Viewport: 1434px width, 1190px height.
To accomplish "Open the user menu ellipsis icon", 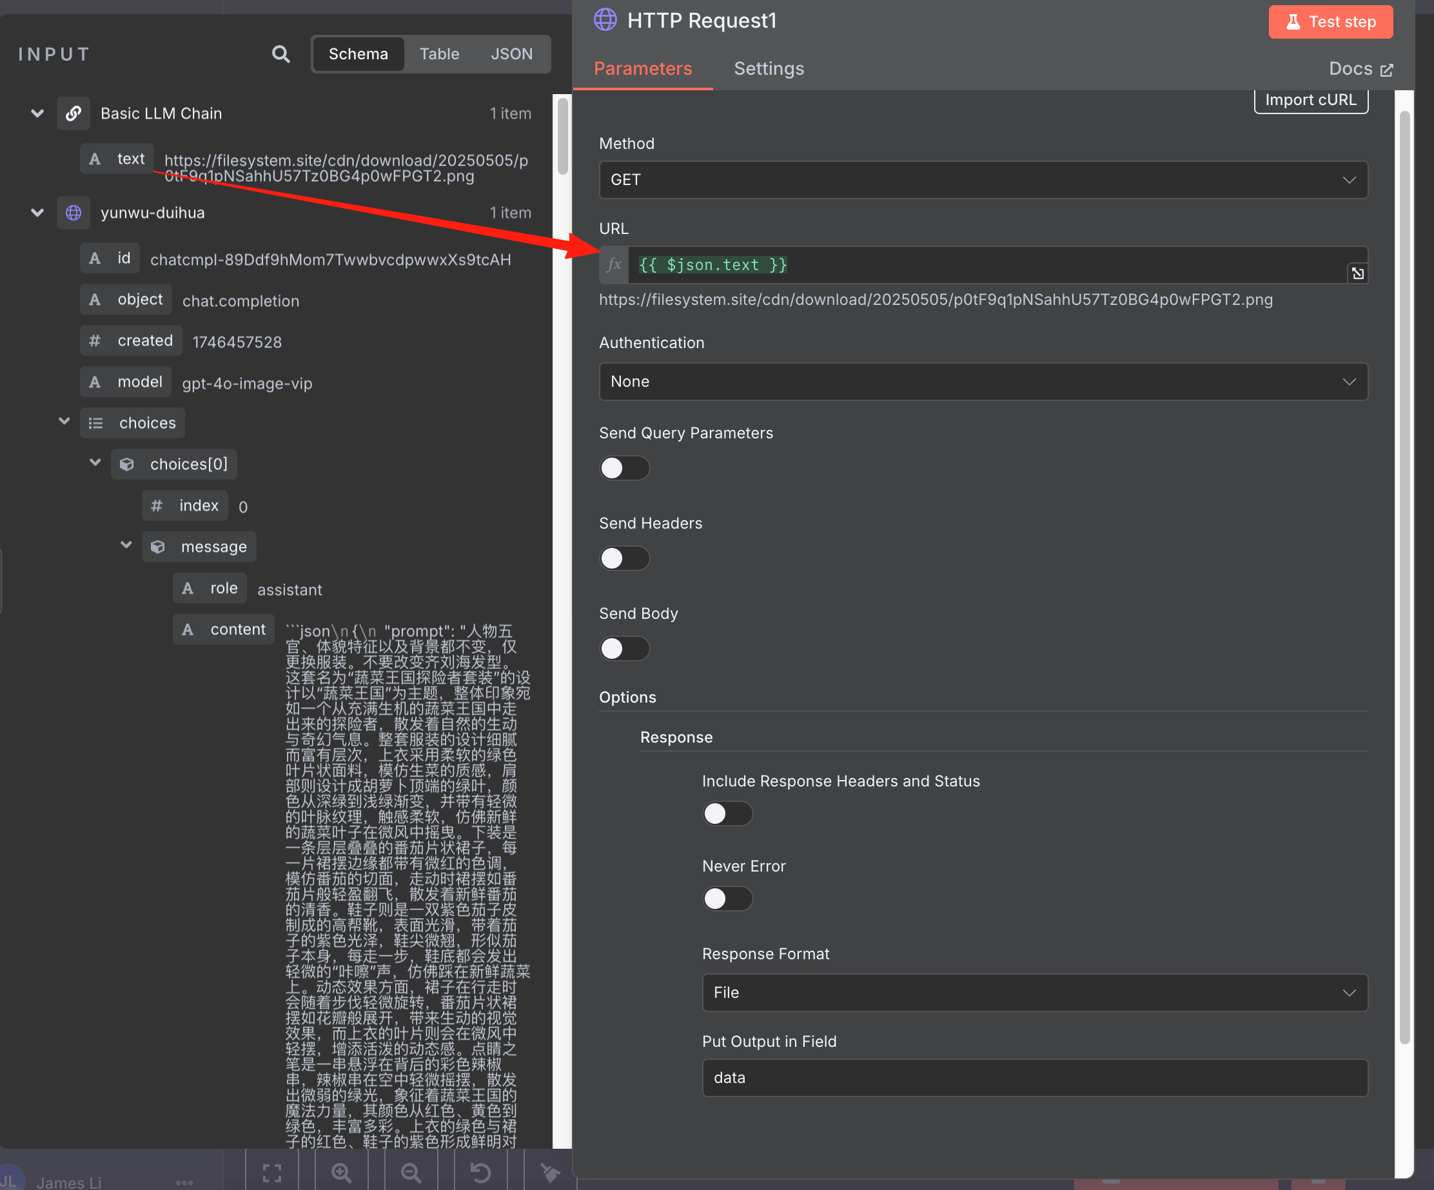I will pos(184,1182).
